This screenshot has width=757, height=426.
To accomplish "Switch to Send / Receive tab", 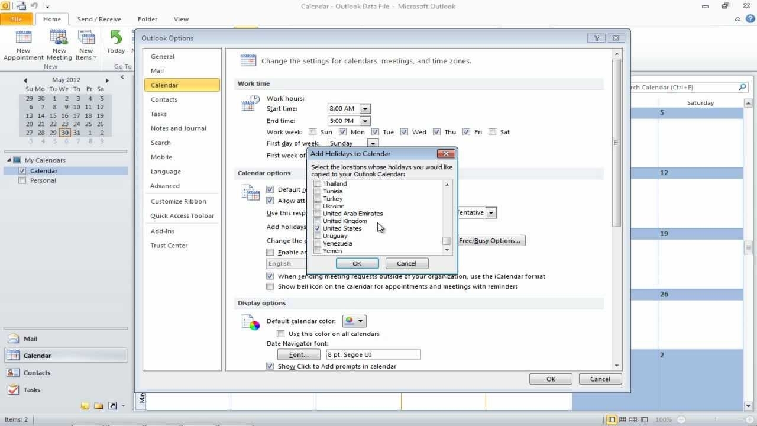I will coord(99,19).
